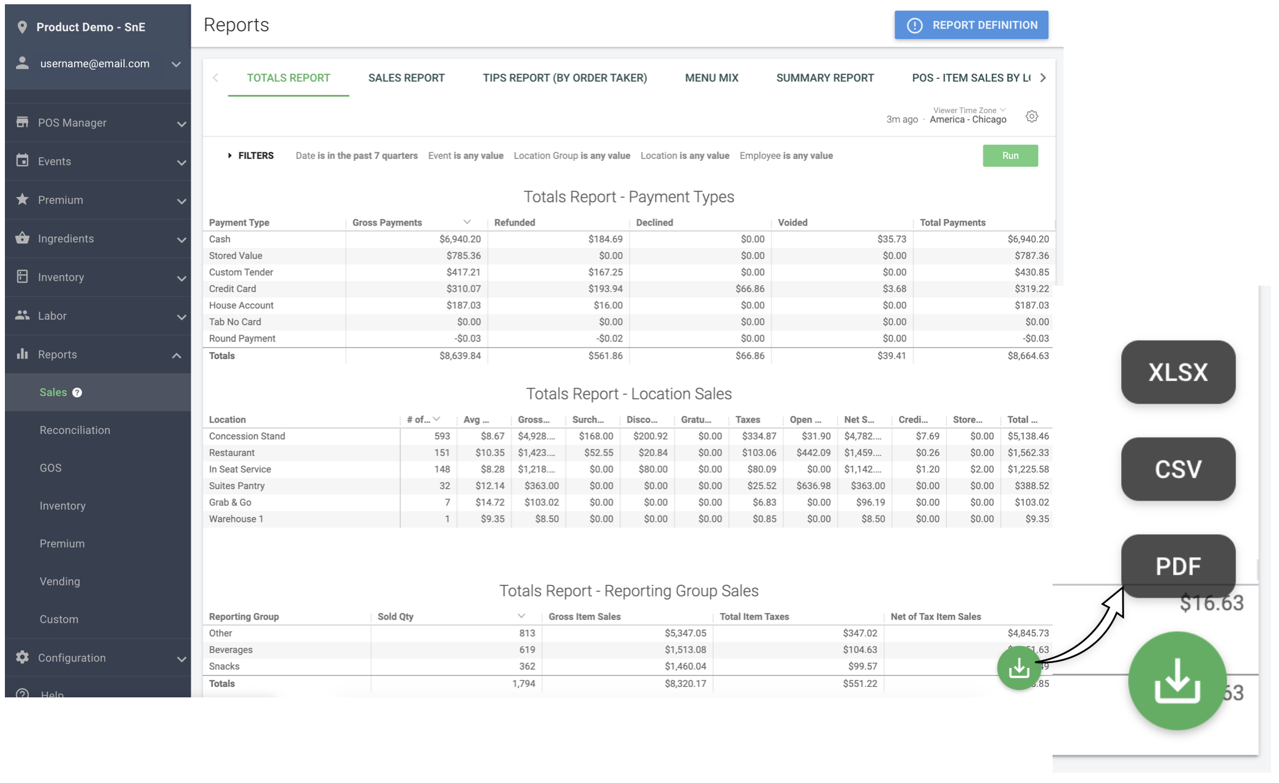The width and height of the screenshot is (1279, 783).
Task: Click the user avatar icon
Action: [23, 63]
